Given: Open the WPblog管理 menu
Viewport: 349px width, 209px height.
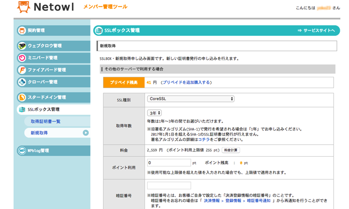Looking at the screenshot, I should [53, 151].
